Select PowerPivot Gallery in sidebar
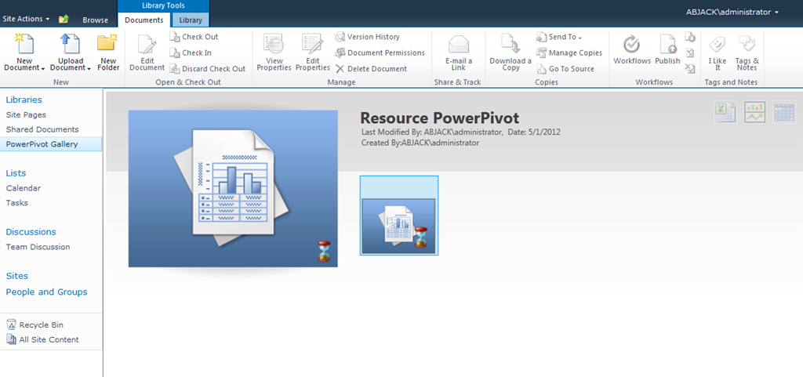 51,144
